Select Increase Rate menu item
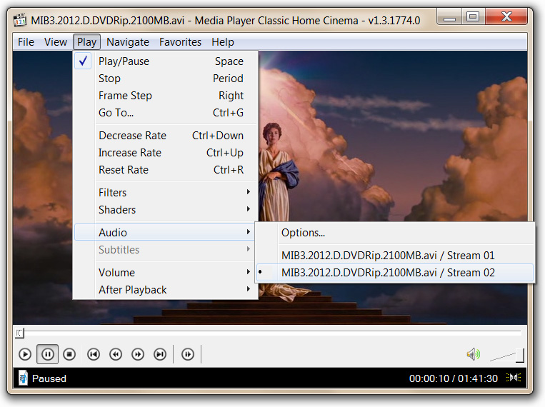Viewport: 545px width, 407px height. point(166,152)
